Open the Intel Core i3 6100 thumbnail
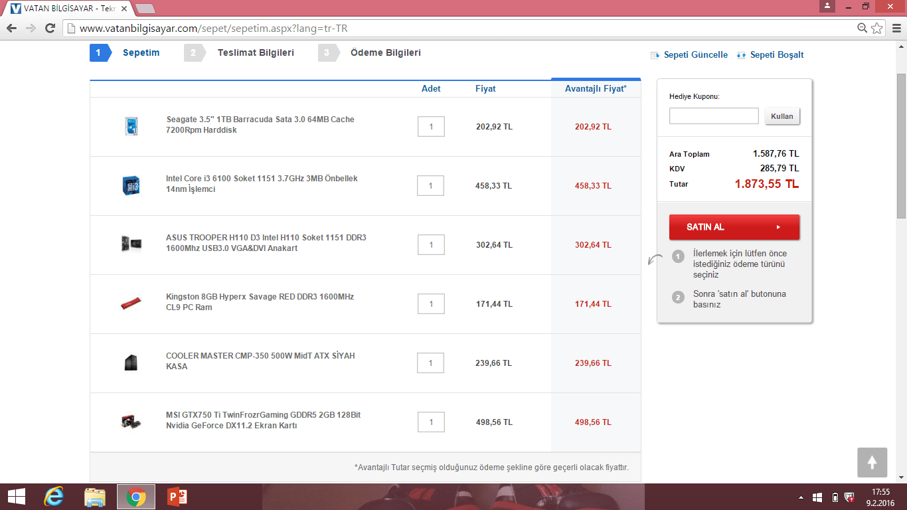The width and height of the screenshot is (907, 510). 131,185
